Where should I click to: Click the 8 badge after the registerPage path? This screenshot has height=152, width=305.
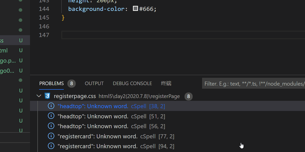pos(188,96)
